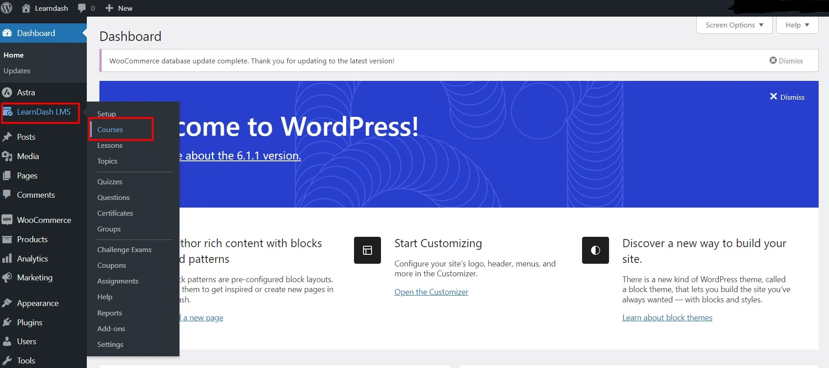Click the Dashboard gauge icon

coord(7,33)
